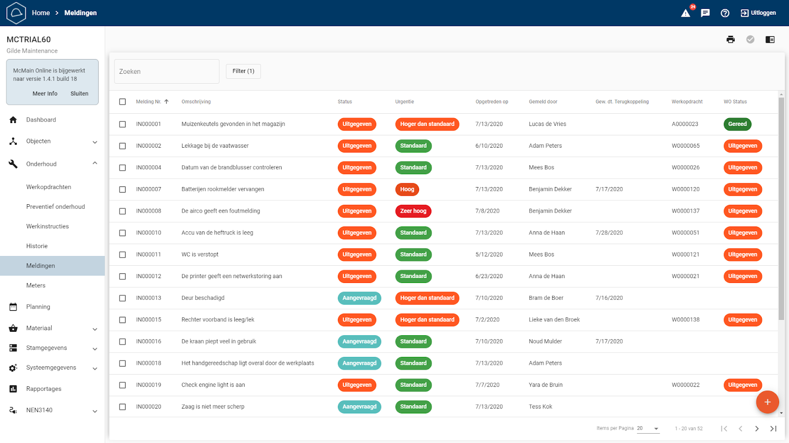Open the Items per Pagina dropdown

click(647, 429)
